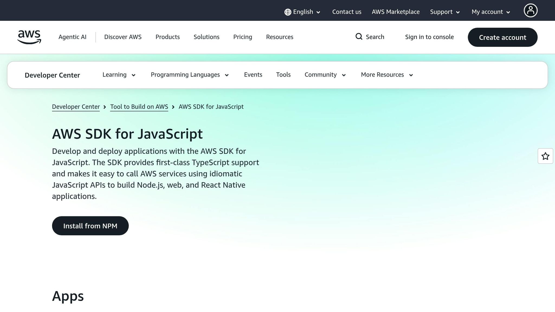Open the Products menu
Image resolution: width=555 pixels, height=312 pixels.
(x=167, y=37)
